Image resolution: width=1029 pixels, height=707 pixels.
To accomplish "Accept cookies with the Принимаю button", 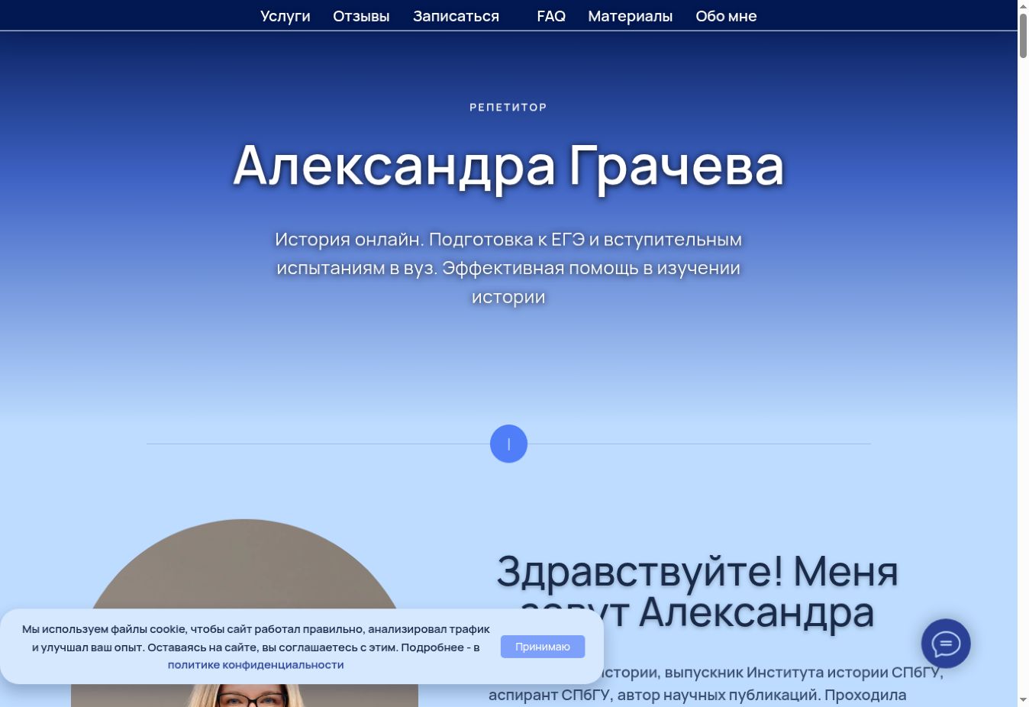I will coord(543,647).
